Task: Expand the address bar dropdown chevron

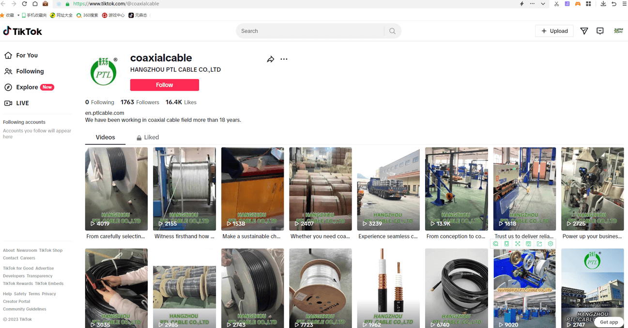Action: (x=543, y=4)
